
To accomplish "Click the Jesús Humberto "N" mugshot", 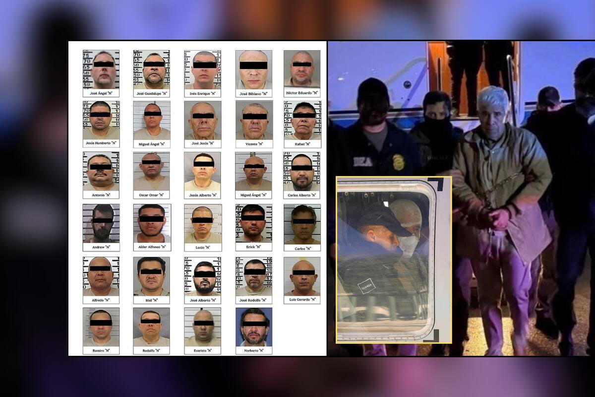I will click(101, 121).
